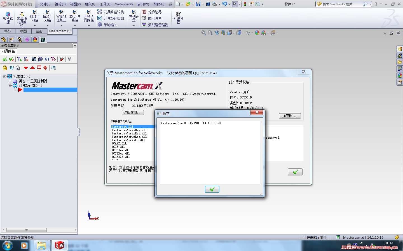The image size is (403, 251).
Task: Toggle locking on selected operations padlock
Action: tap(5, 68)
